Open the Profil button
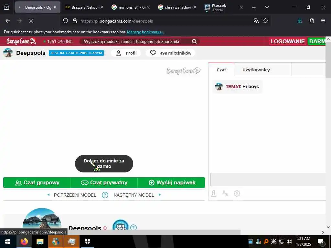 point(126,53)
